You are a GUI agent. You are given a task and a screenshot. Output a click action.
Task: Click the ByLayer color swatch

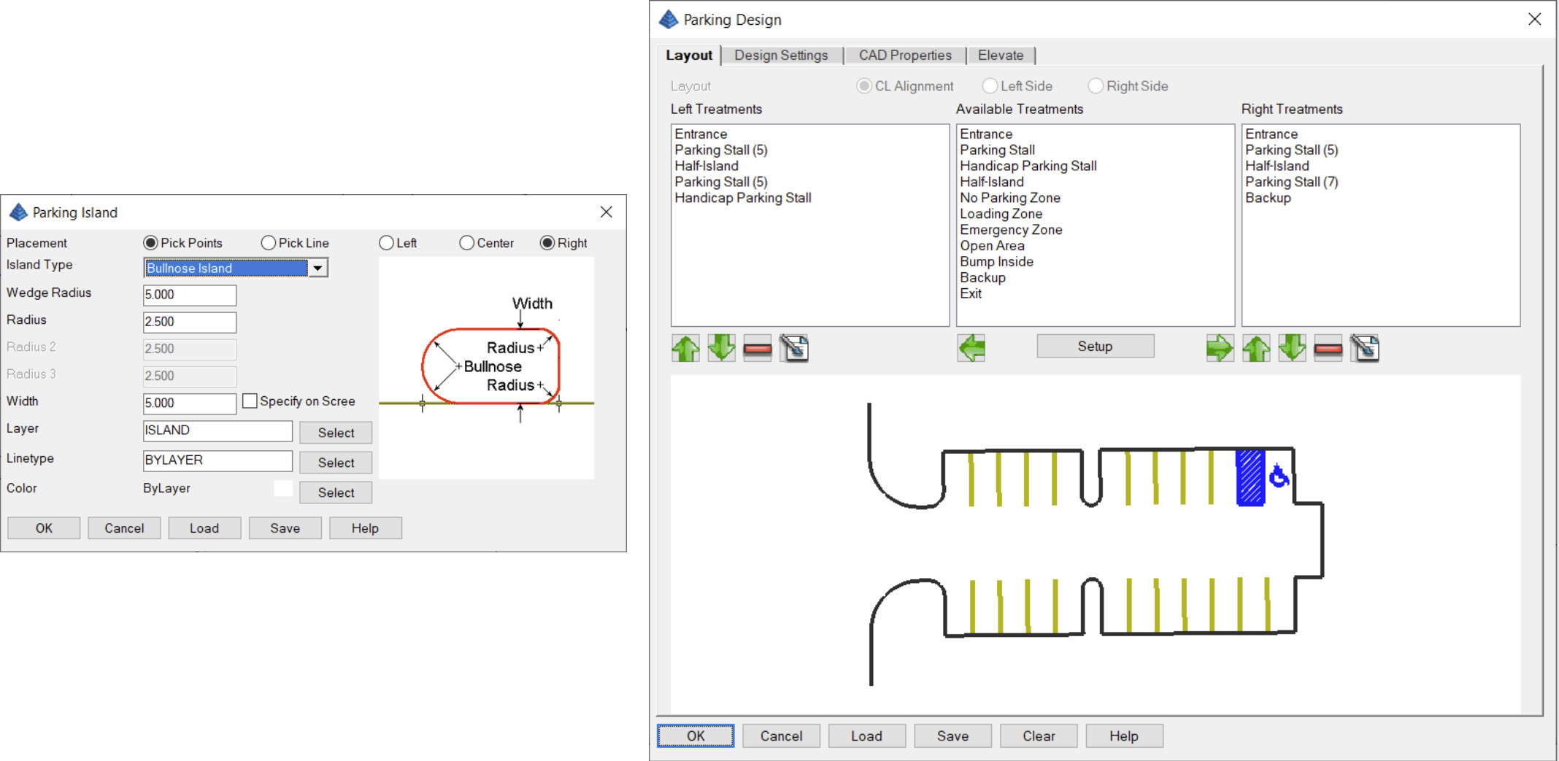pos(283,488)
